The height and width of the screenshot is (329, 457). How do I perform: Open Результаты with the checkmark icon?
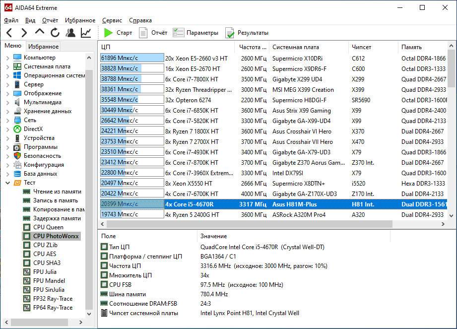(247, 33)
